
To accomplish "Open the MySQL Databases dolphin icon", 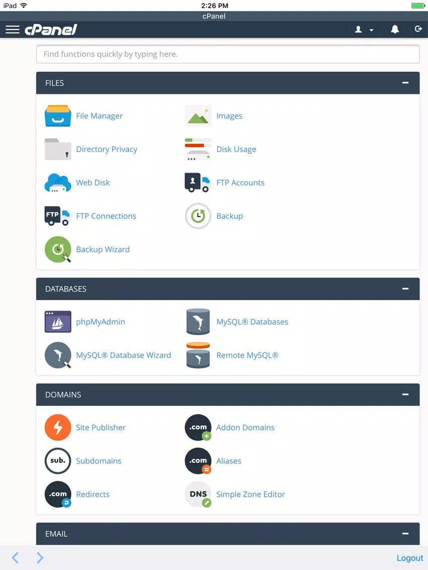I will coord(198,322).
